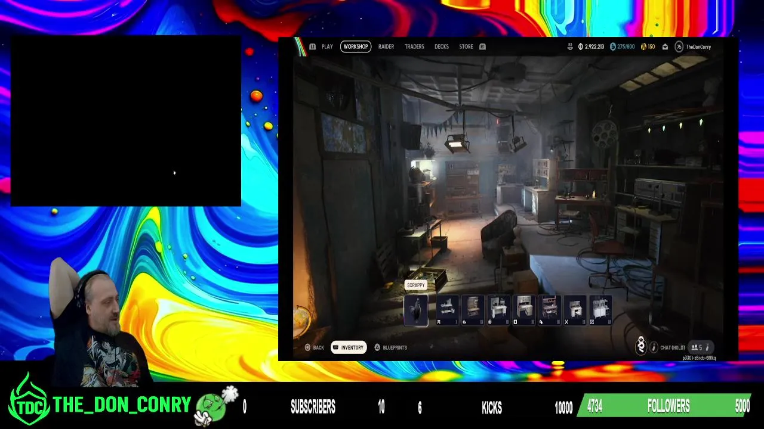This screenshot has height=429, width=764.
Task: Click the blue 275/800 currency counter
Action: (622, 46)
